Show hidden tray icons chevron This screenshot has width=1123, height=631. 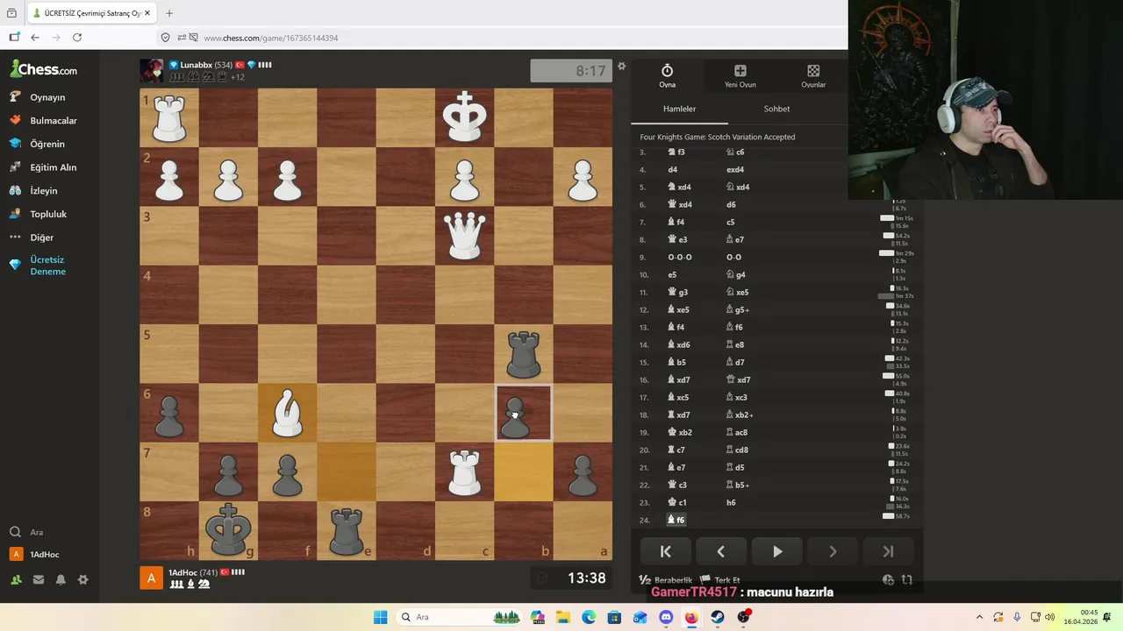[x=980, y=617]
